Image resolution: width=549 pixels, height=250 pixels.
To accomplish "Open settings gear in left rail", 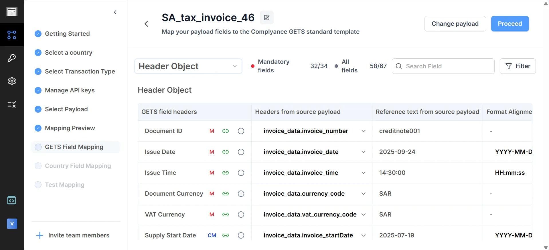I will pos(12,81).
